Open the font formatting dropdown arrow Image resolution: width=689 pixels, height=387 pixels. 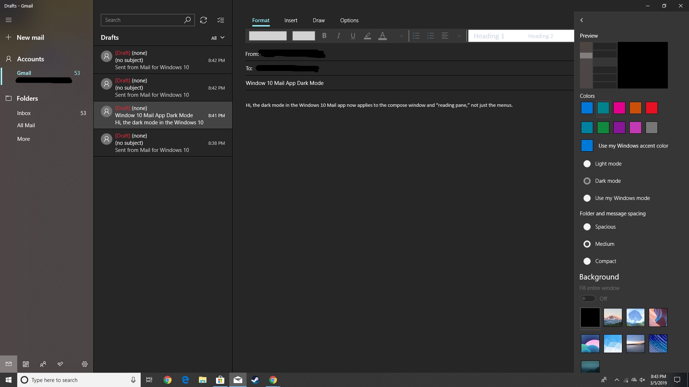click(x=401, y=36)
